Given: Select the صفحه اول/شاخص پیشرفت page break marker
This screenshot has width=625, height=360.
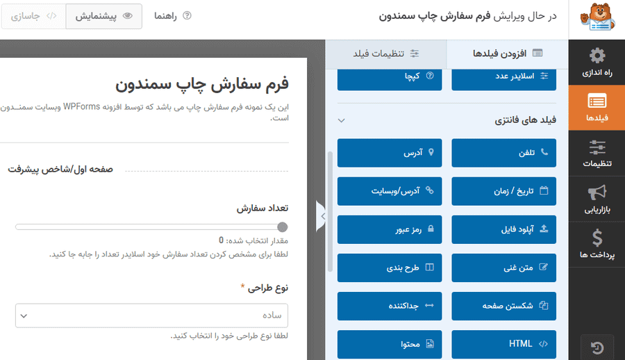Looking at the screenshot, I should pyautogui.click(x=60, y=169).
